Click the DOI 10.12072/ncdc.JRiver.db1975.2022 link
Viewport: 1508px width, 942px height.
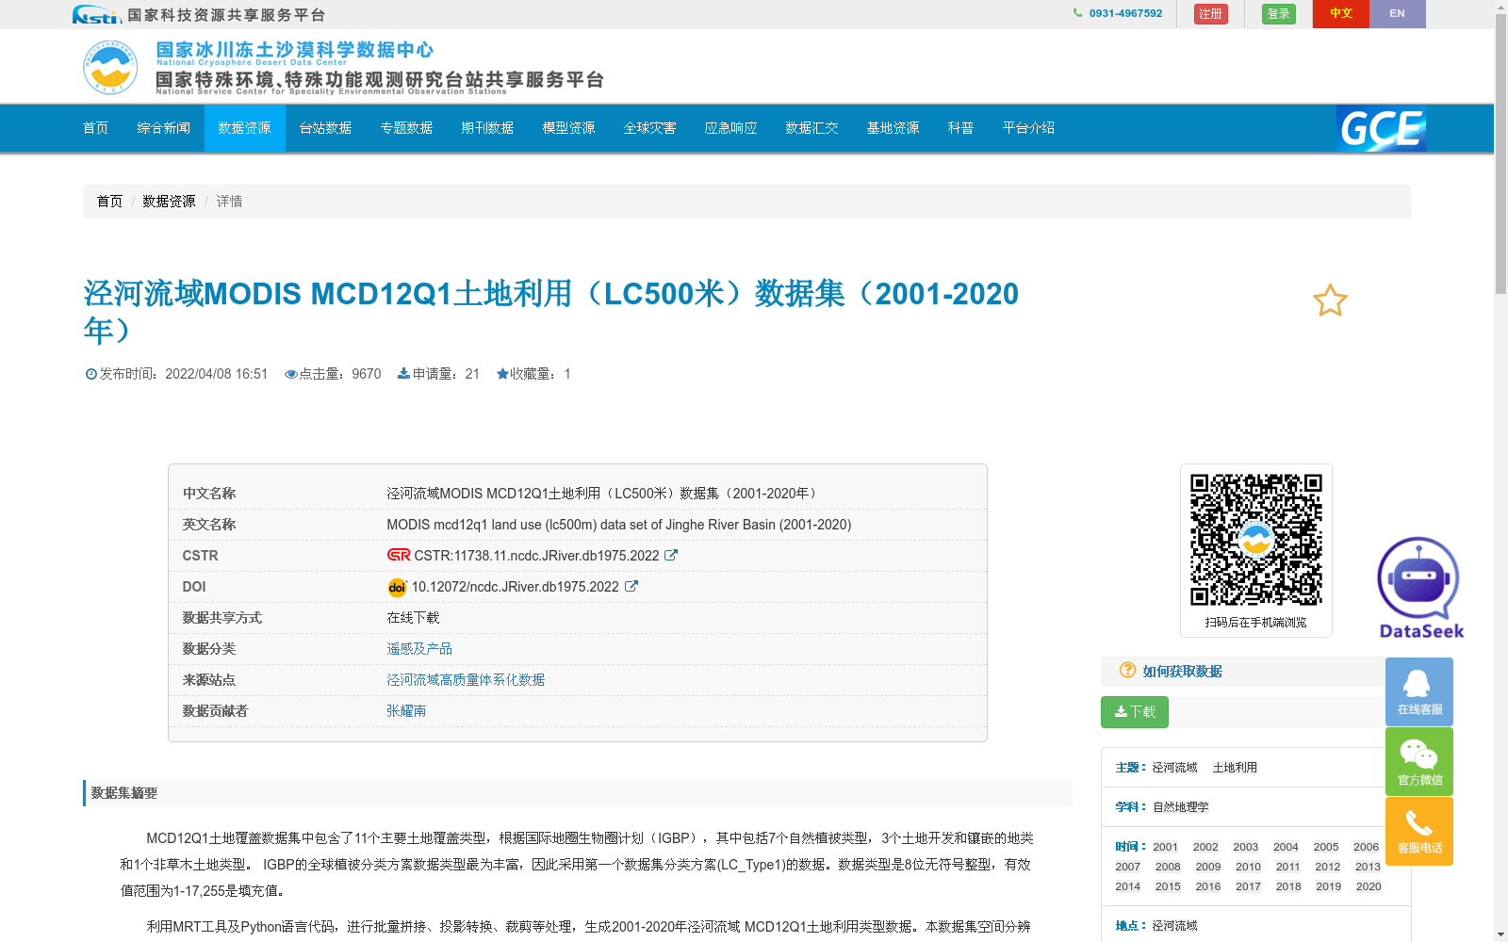coord(516,587)
